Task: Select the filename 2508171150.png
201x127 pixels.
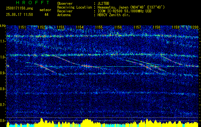Action: click(x=19, y=9)
